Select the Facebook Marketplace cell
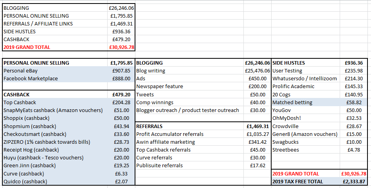This screenshot has width=371, height=188. 55,78
